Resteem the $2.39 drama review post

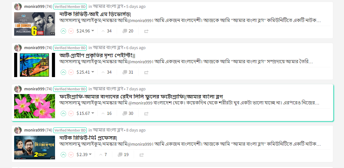click(x=142, y=155)
